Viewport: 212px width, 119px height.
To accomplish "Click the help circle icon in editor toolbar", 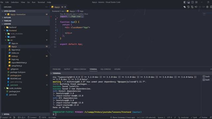I will tap(207, 7).
